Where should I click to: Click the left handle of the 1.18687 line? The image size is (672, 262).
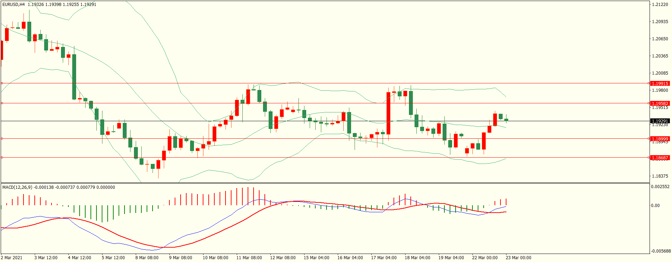[x=2, y=158]
